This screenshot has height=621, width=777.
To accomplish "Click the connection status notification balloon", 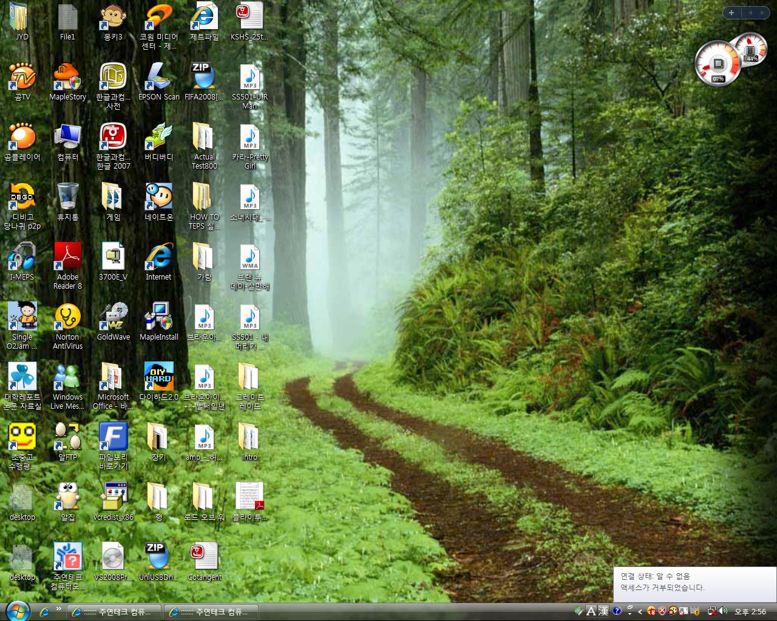I will [x=694, y=584].
